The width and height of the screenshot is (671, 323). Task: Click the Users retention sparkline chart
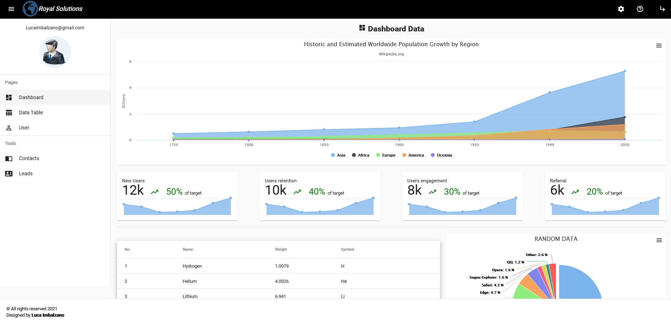[320, 206]
